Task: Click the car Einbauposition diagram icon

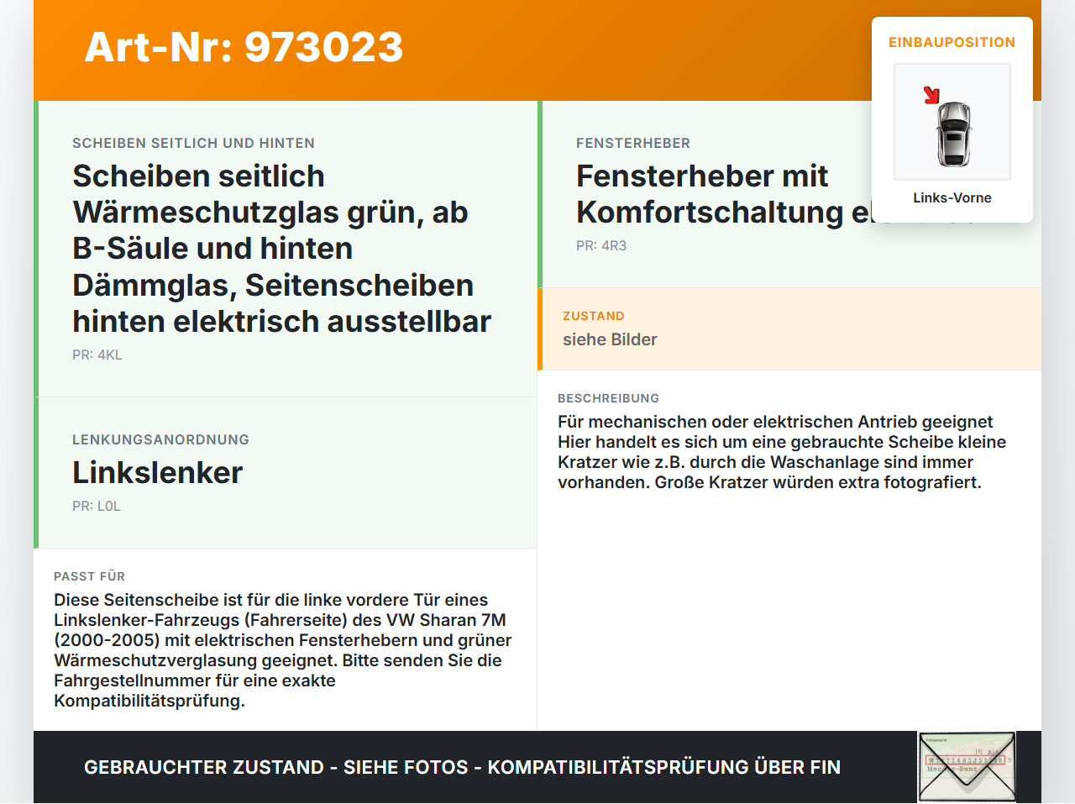Action: [x=952, y=122]
